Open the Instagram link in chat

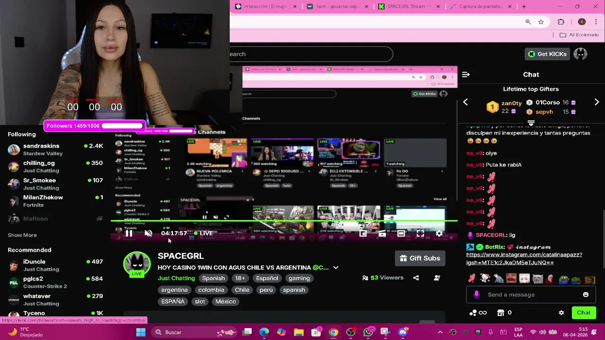tap(524, 259)
